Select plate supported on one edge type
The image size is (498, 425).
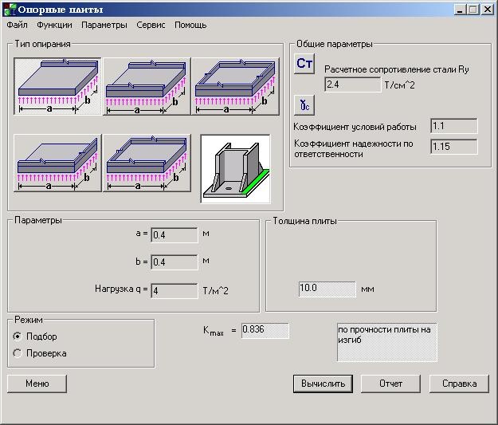[x=57, y=87]
